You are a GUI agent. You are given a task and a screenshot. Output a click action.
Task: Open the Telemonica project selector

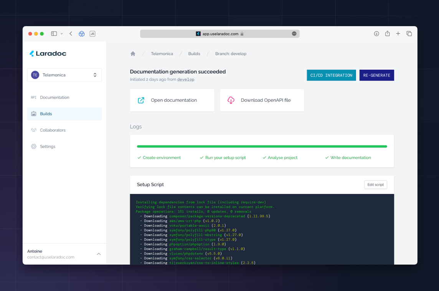(x=64, y=75)
